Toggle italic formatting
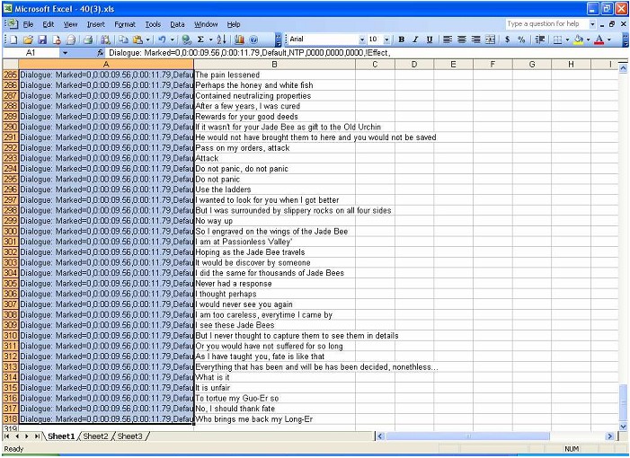Screen dimensions: 630x458 pyautogui.click(x=415, y=40)
